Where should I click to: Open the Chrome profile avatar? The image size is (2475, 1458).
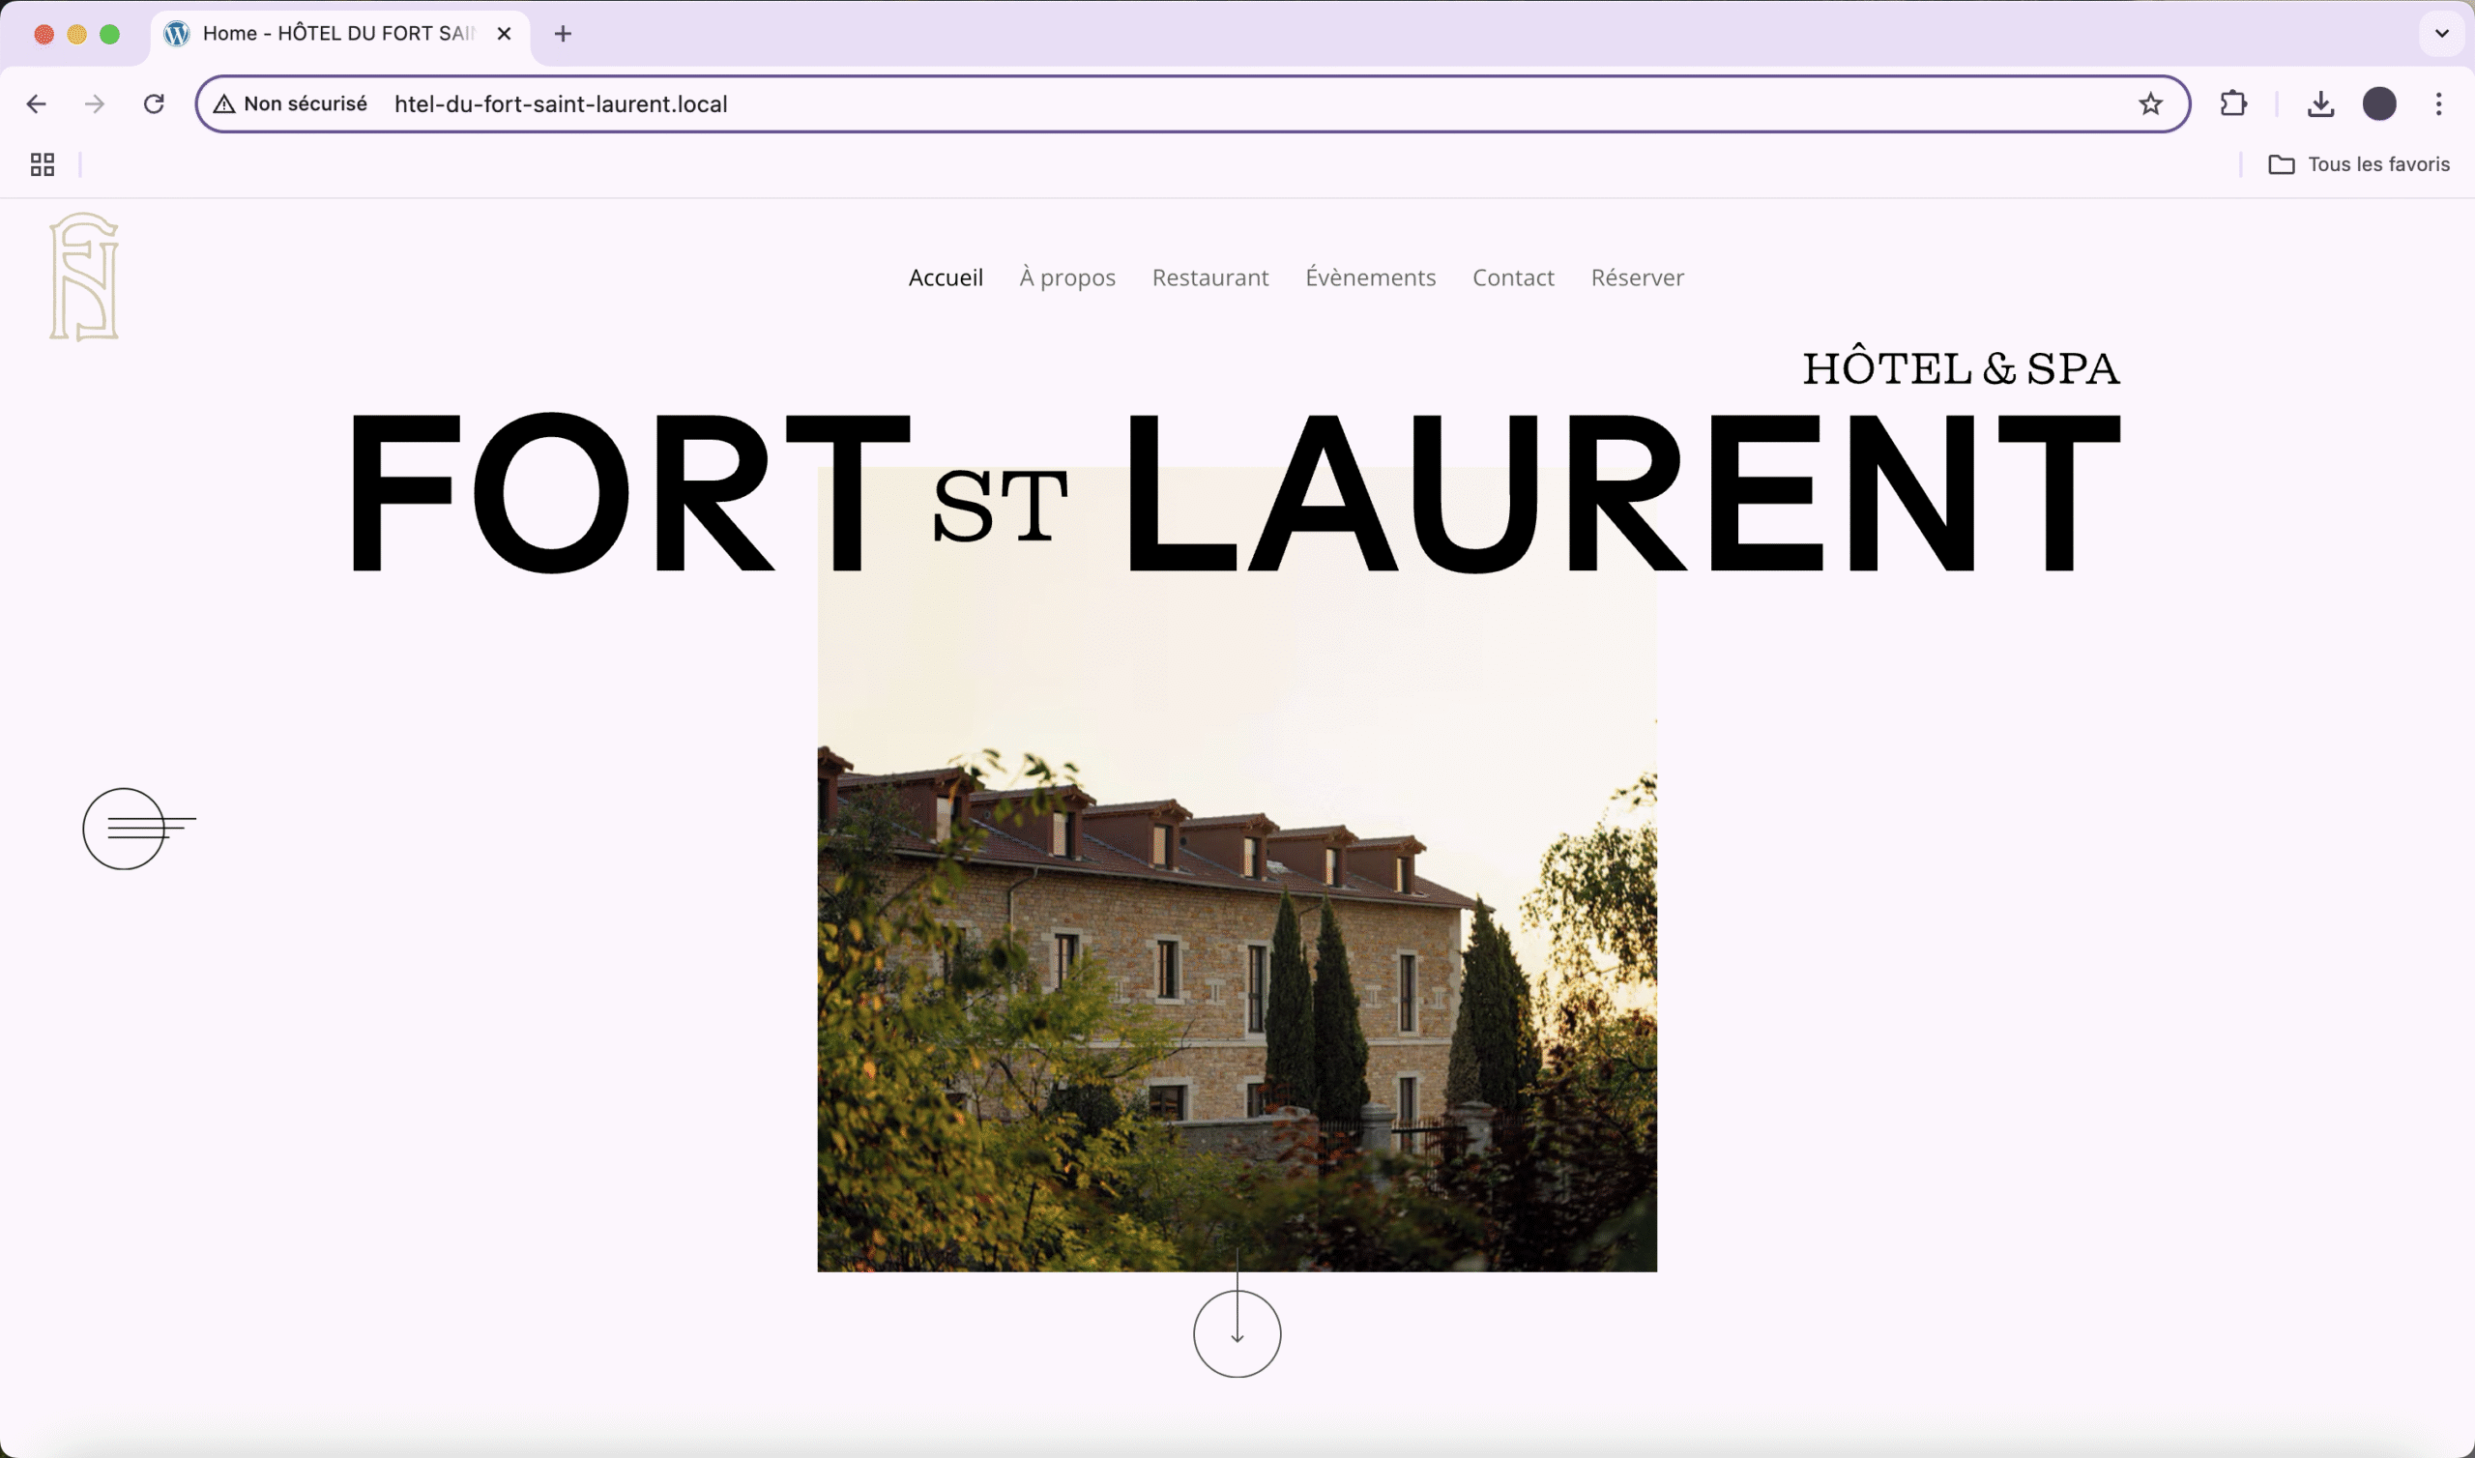point(2378,104)
